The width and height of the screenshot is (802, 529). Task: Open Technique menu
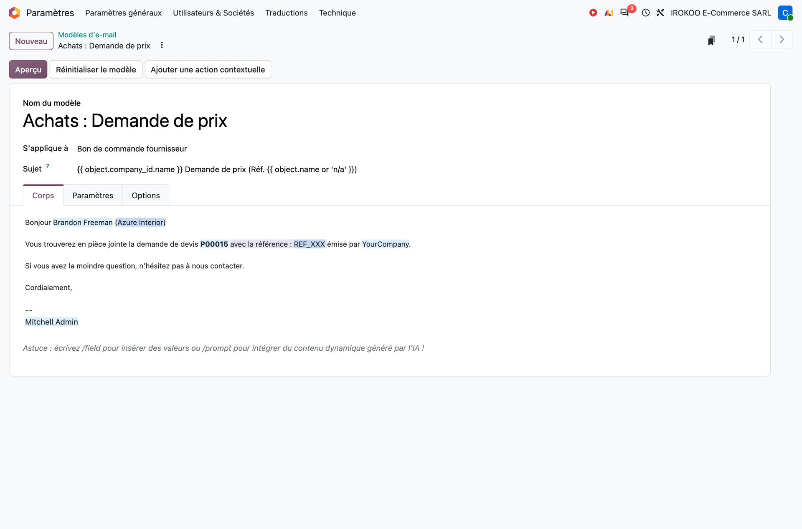tap(338, 13)
